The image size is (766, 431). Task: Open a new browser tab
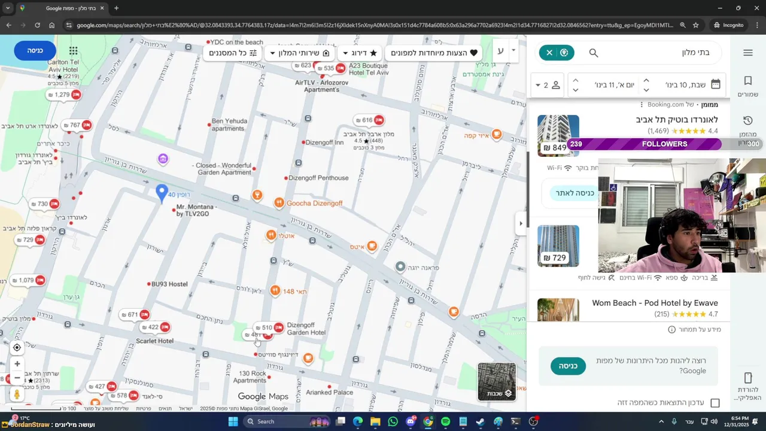point(116,8)
